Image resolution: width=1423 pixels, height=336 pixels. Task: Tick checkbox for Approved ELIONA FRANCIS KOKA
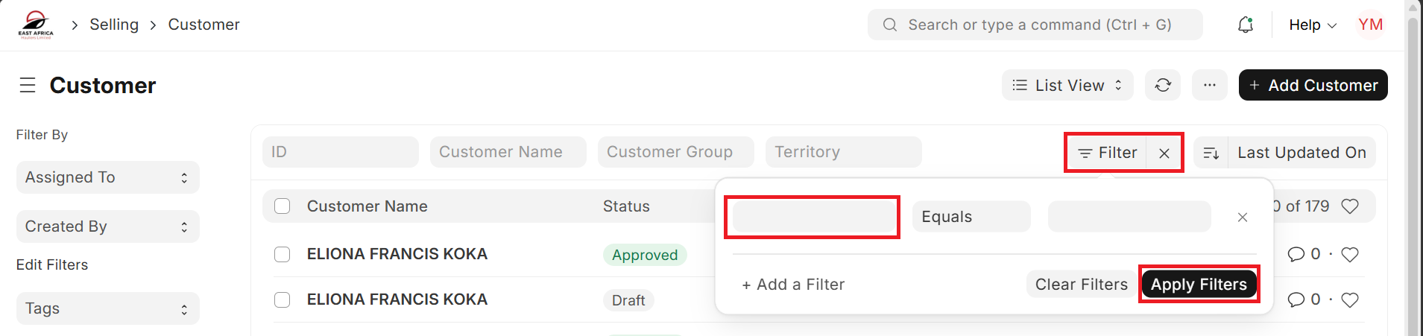tap(282, 254)
